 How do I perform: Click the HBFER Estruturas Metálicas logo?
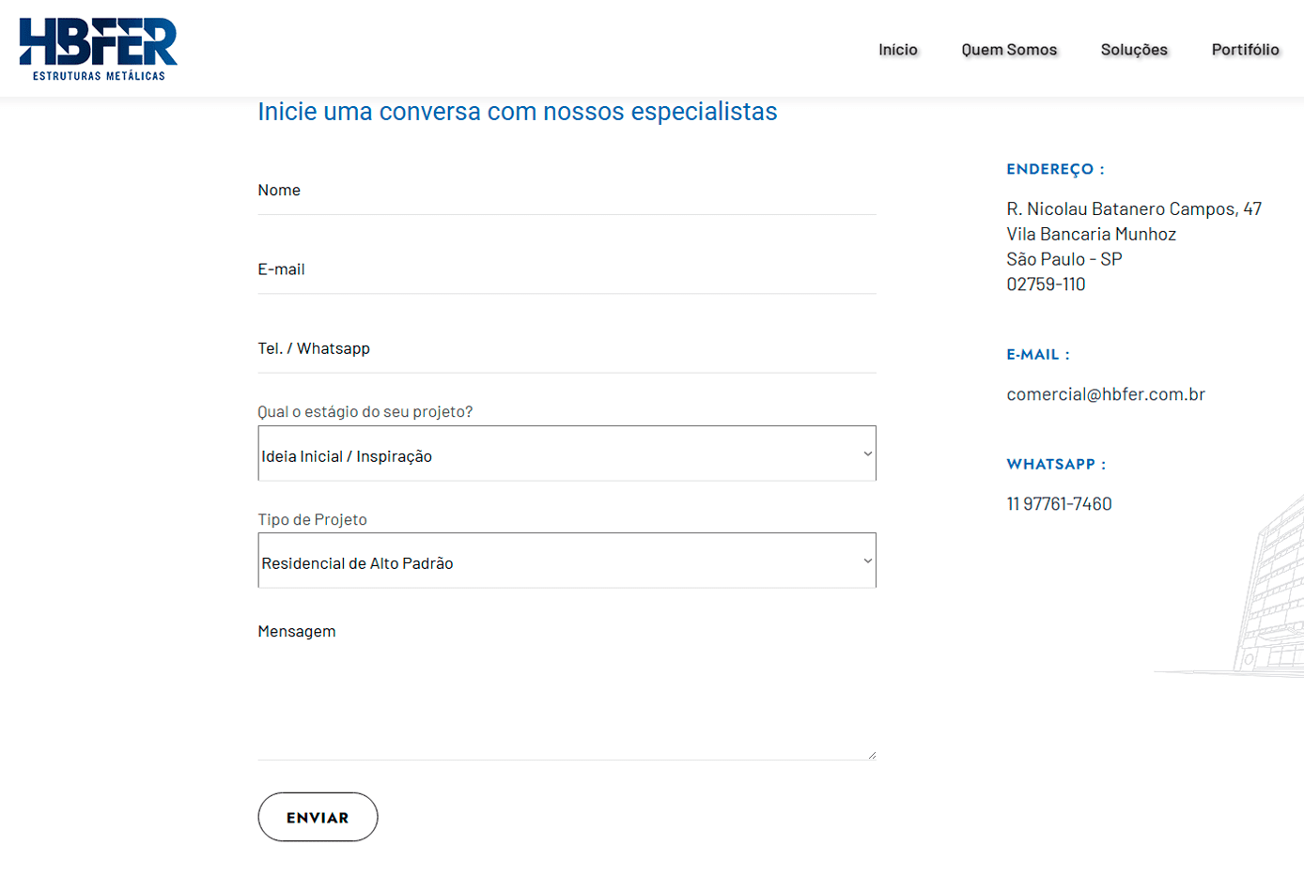click(99, 50)
